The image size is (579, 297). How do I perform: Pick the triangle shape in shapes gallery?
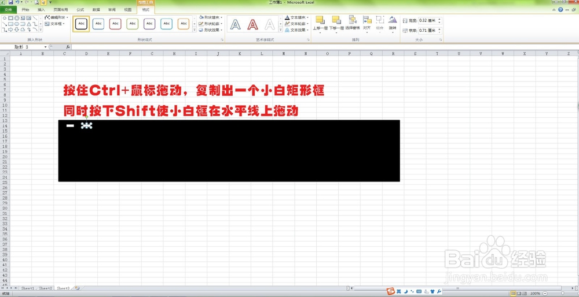[29, 24]
